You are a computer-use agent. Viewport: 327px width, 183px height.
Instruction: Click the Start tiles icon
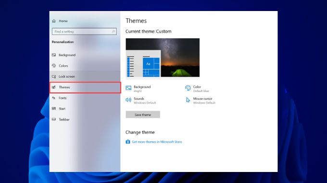(54, 108)
